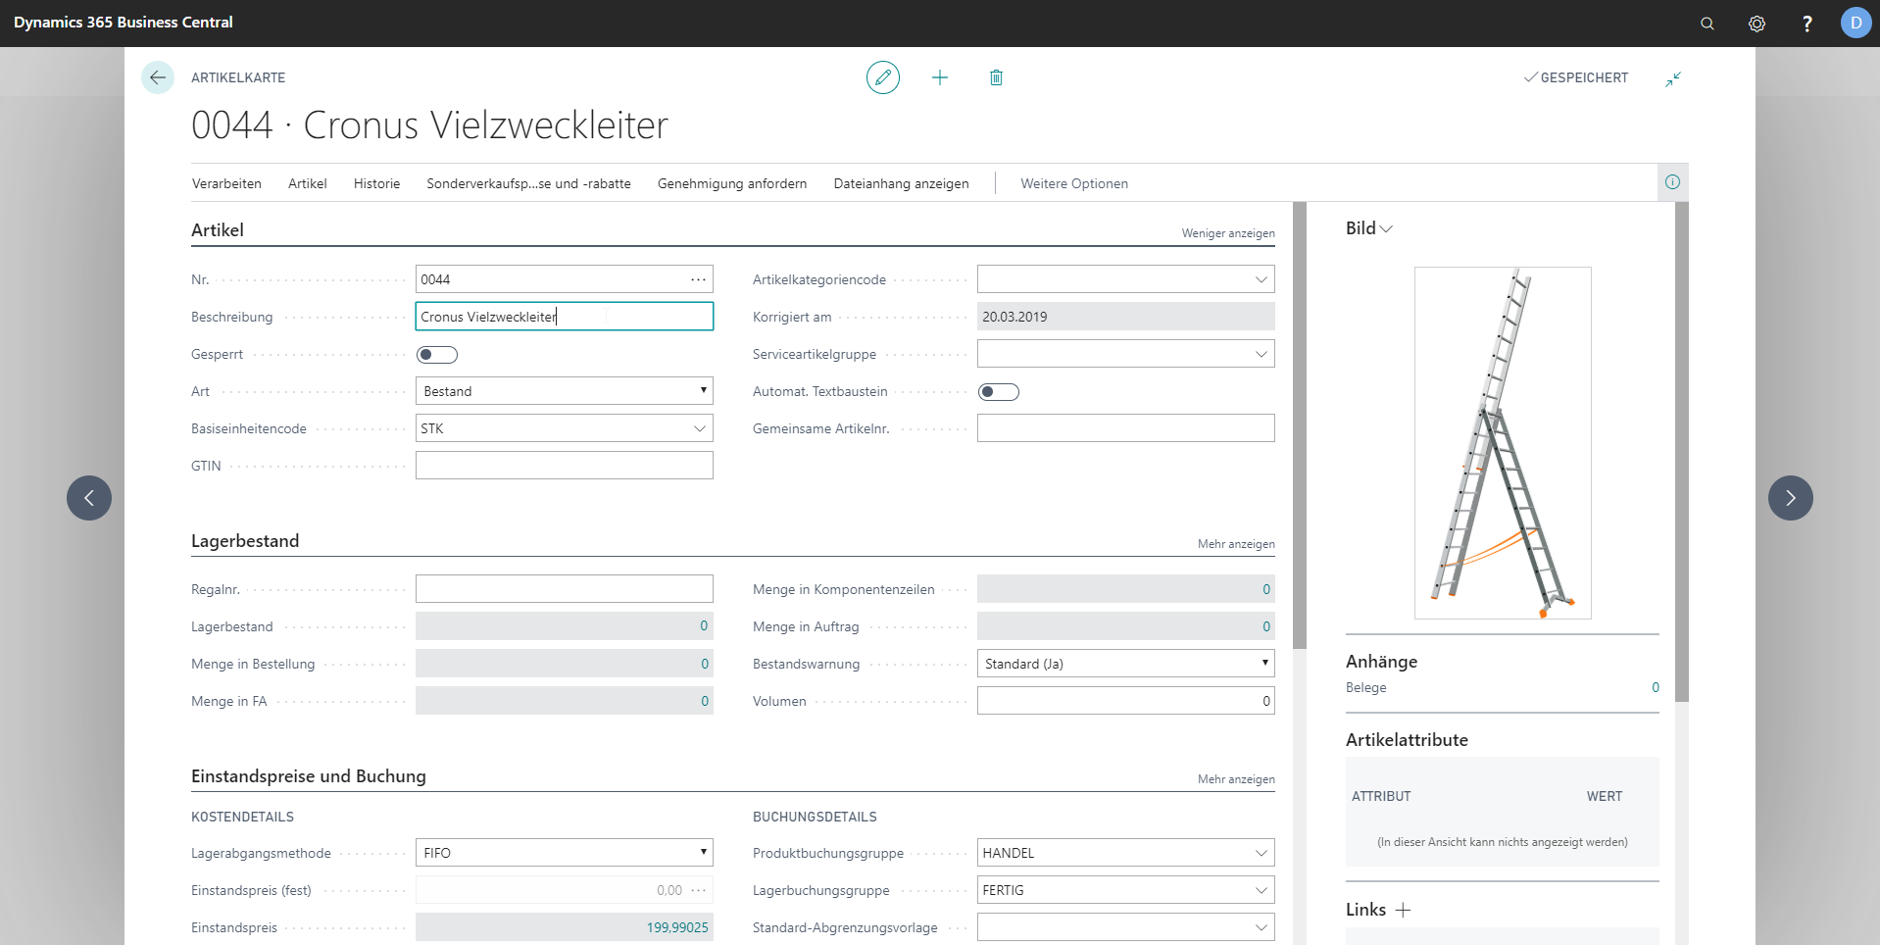
Task: Click the GTIN input field
Action: [x=565, y=466]
